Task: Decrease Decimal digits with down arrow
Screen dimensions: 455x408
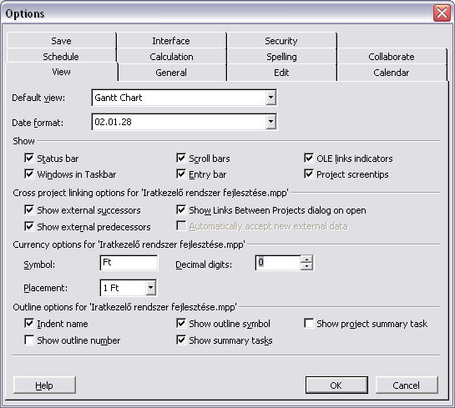Action: (306, 266)
